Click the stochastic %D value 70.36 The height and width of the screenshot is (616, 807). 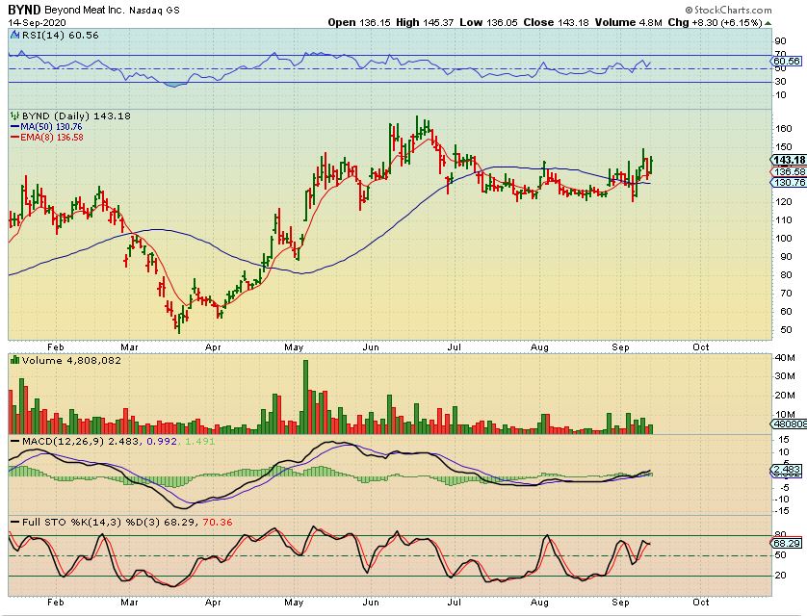[218, 523]
